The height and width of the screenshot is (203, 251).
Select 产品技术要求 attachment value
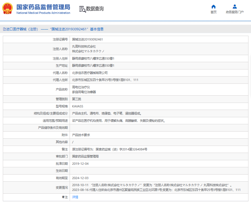[x=81, y=135]
